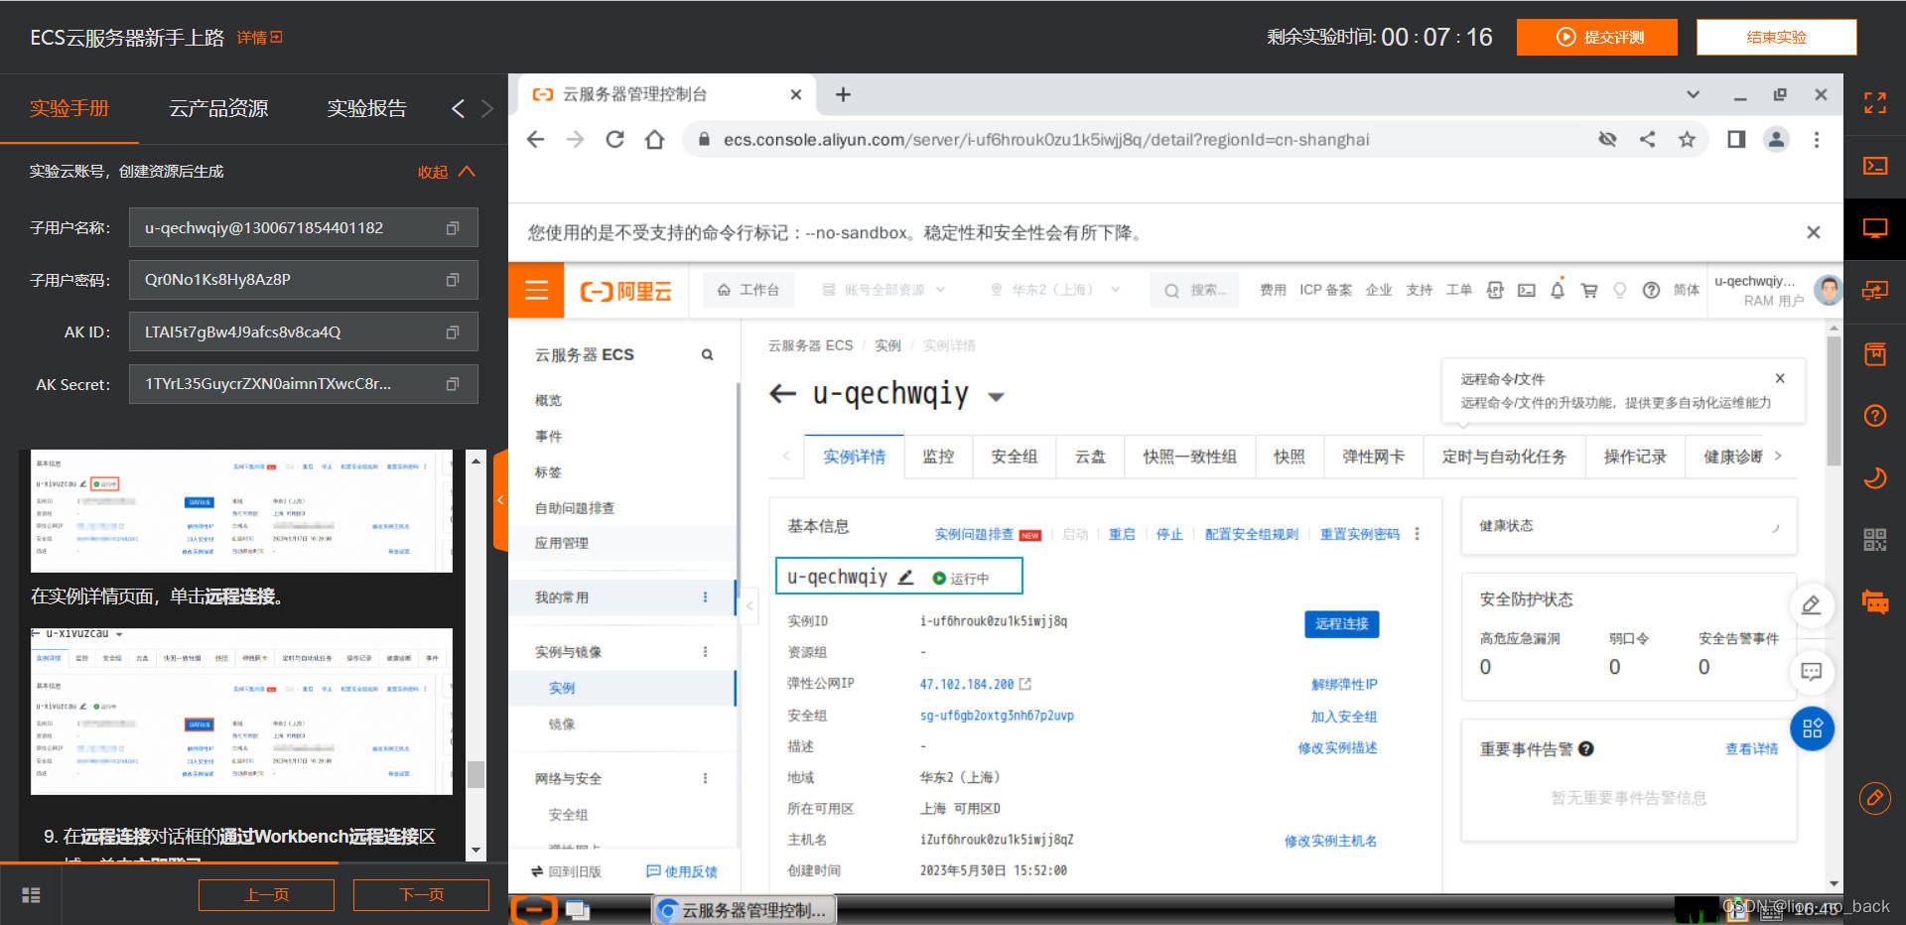Click the help question icon in right sidebar
Image resolution: width=1906 pixels, height=925 pixels.
1874,416
